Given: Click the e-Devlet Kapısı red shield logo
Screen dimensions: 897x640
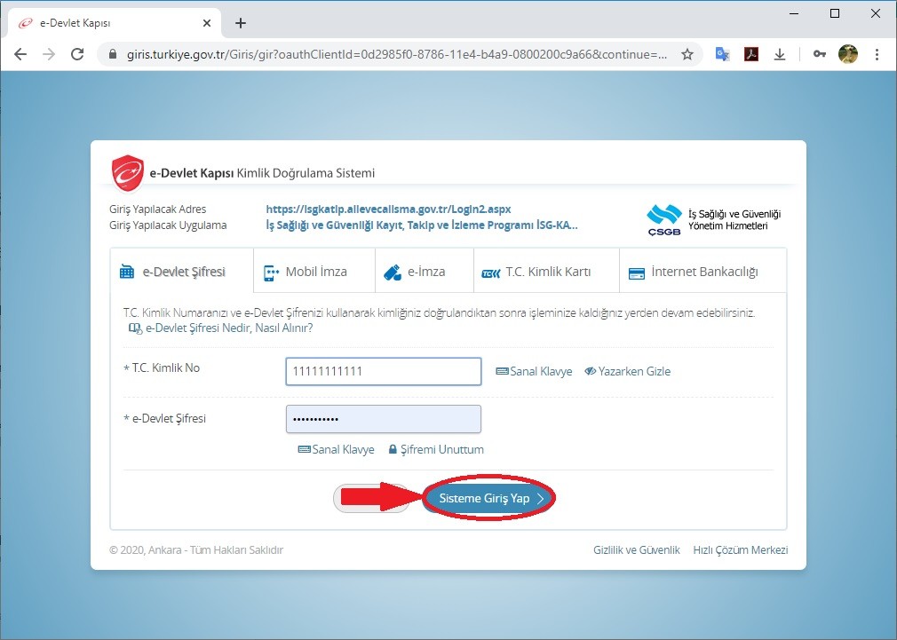Looking at the screenshot, I should [x=128, y=173].
